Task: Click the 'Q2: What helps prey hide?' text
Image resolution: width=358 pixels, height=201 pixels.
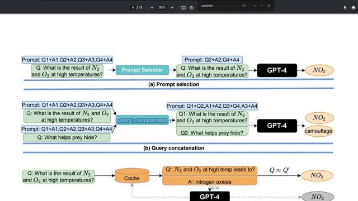Action: click(x=212, y=133)
